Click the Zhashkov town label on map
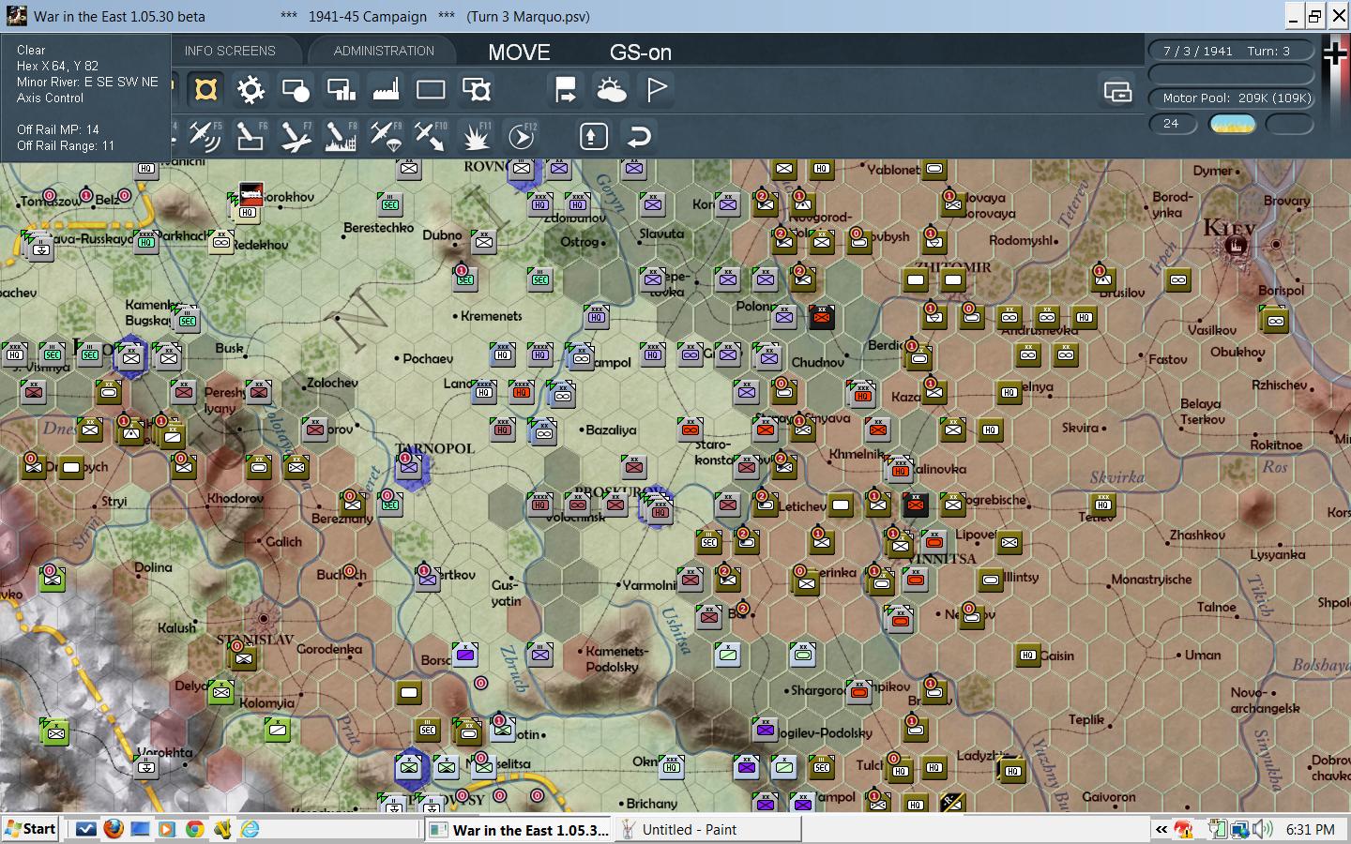Screen dimensions: 1351x844 [x=1197, y=535]
